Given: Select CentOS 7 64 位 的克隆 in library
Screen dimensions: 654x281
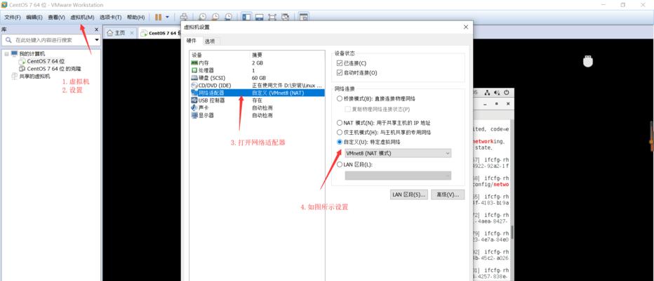Looking at the screenshot, I should [x=54, y=69].
